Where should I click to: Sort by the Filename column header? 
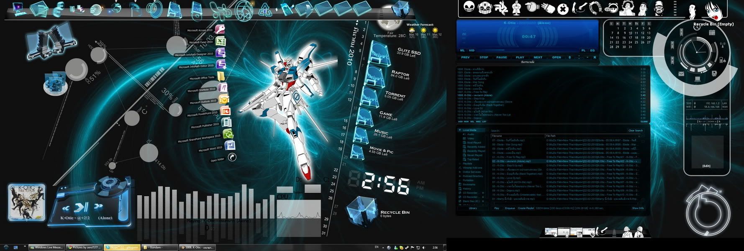coord(518,136)
